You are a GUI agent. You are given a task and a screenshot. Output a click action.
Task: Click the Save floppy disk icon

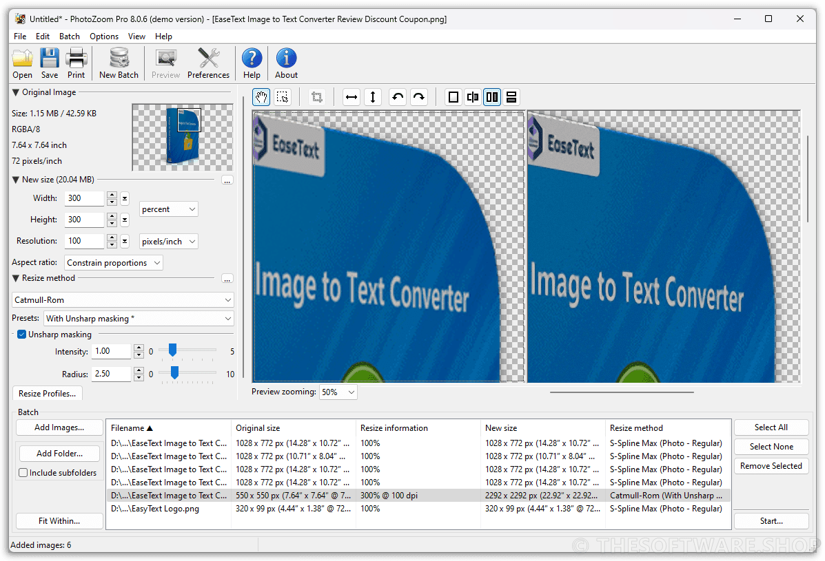pos(50,63)
